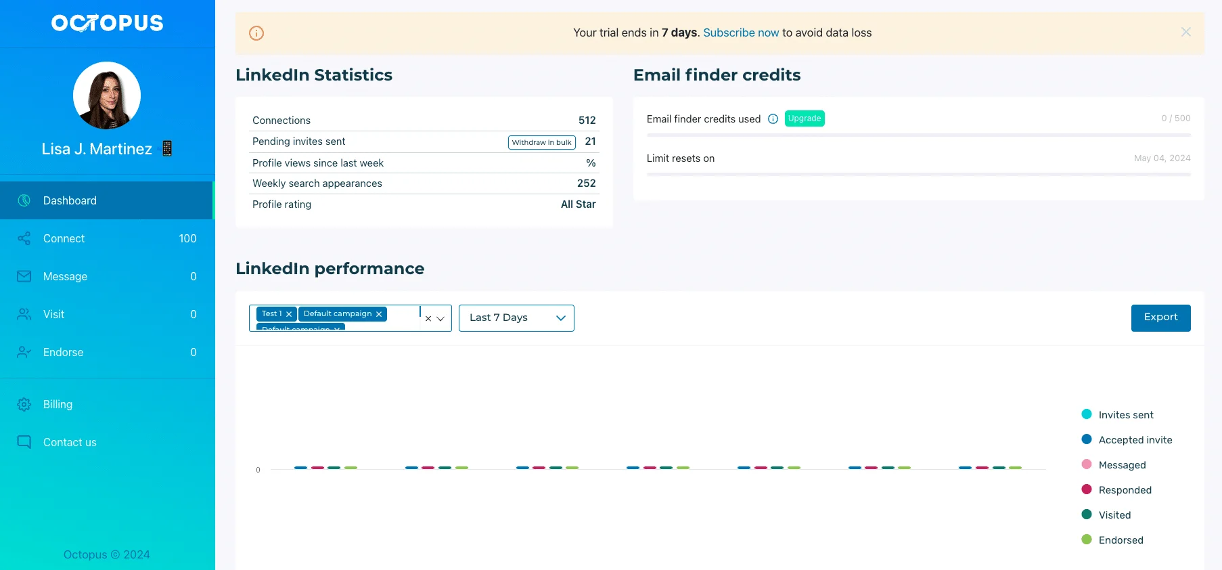Click the Billing gear icon
Viewport: 1222px width, 570px height.
click(24, 404)
